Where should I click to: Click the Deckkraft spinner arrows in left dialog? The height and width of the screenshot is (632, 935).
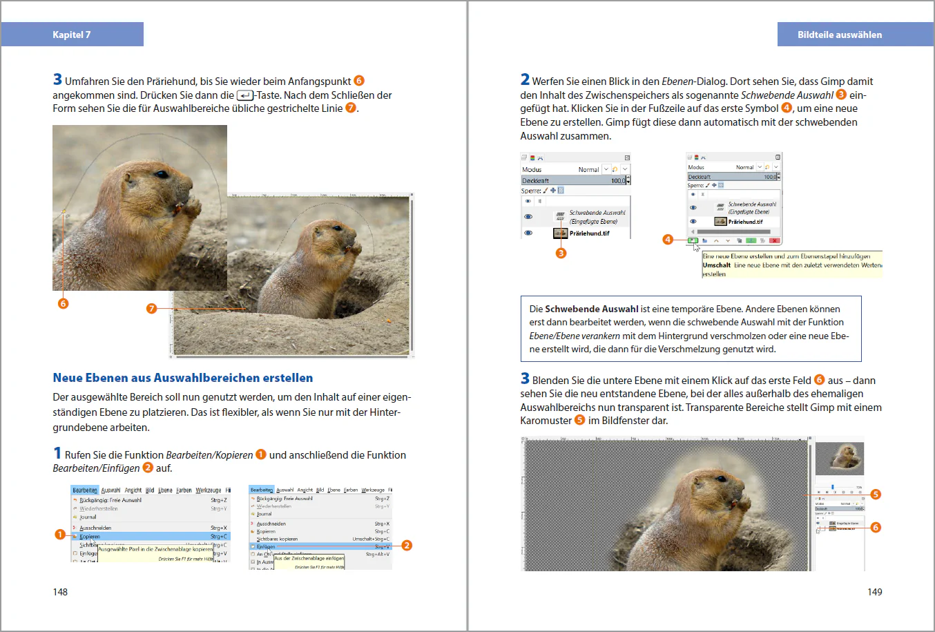[628, 180]
